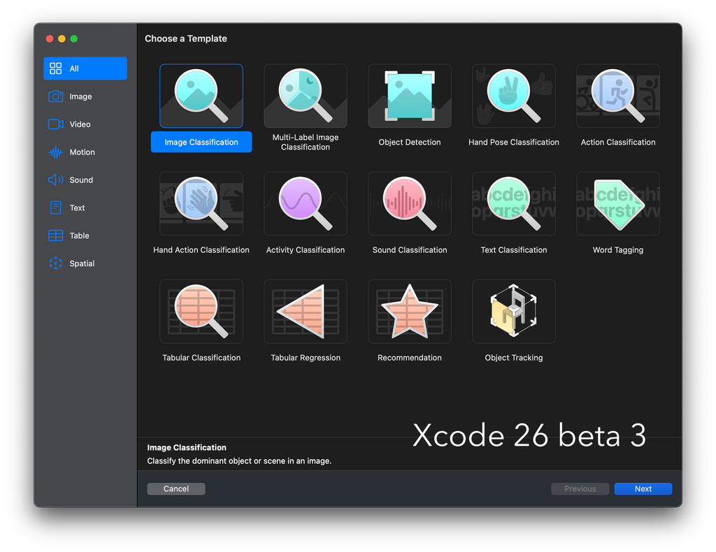
Task: Show all templates via the All category
Action: (85, 68)
